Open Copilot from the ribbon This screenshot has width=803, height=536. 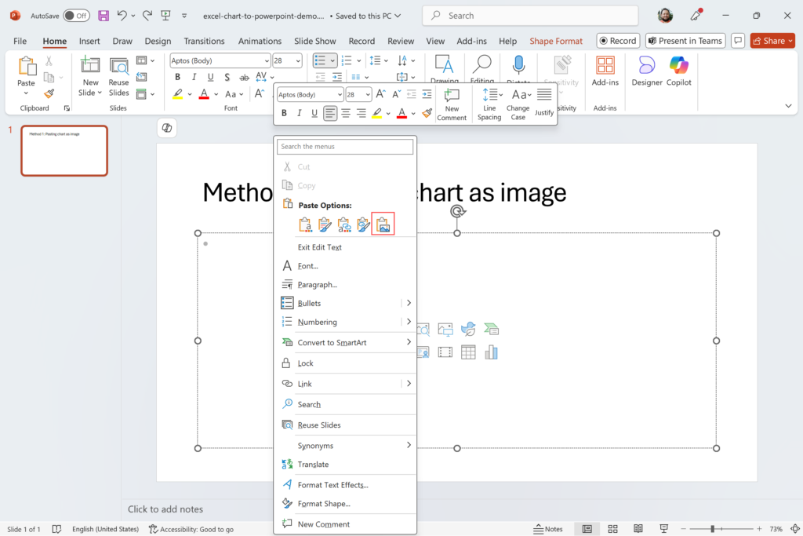(x=679, y=71)
